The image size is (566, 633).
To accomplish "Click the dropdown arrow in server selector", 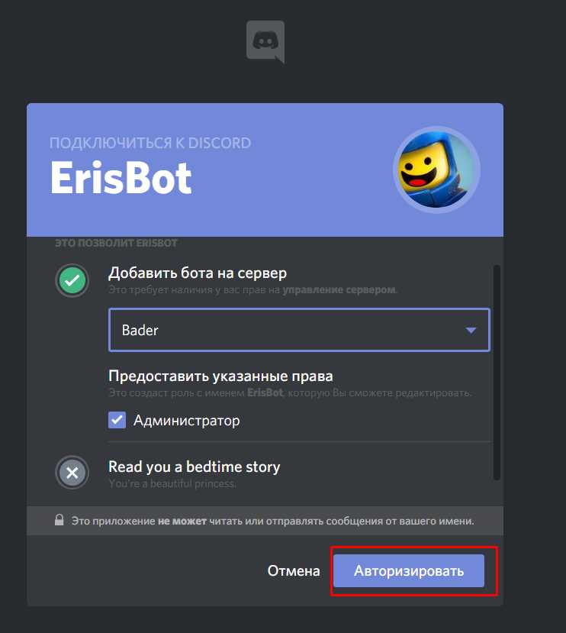I will pyautogui.click(x=471, y=330).
